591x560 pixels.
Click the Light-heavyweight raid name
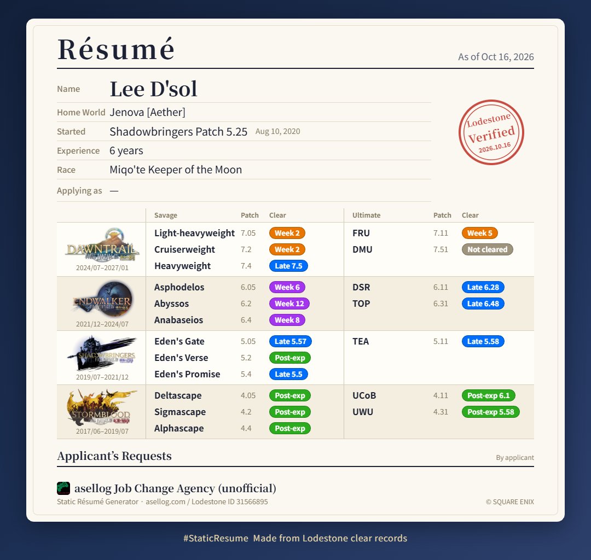(194, 234)
